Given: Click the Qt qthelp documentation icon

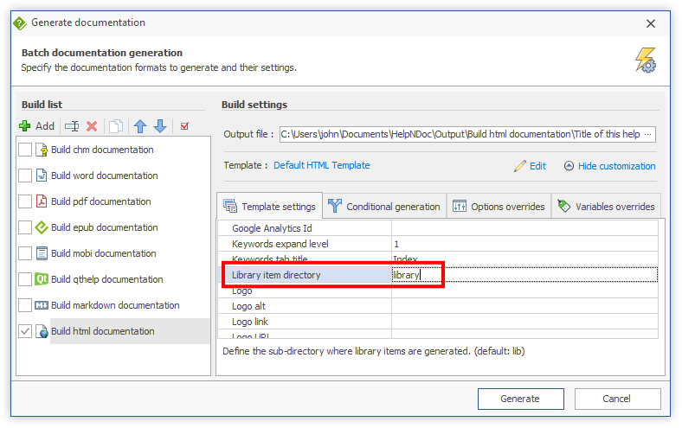Looking at the screenshot, I should (42, 279).
